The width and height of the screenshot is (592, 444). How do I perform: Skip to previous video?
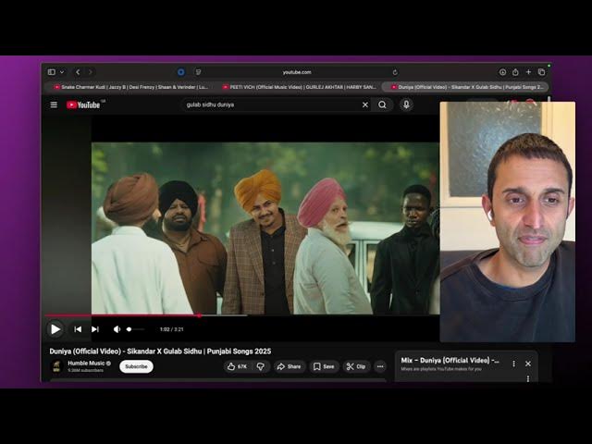pyautogui.click(x=78, y=329)
